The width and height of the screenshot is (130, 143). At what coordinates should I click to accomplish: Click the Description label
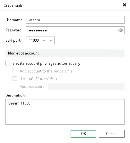(16, 96)
